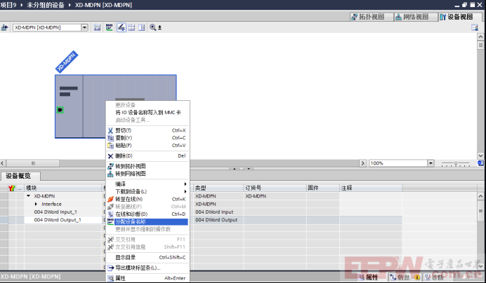Expand the Interface tree row

(x=37, y=204)
